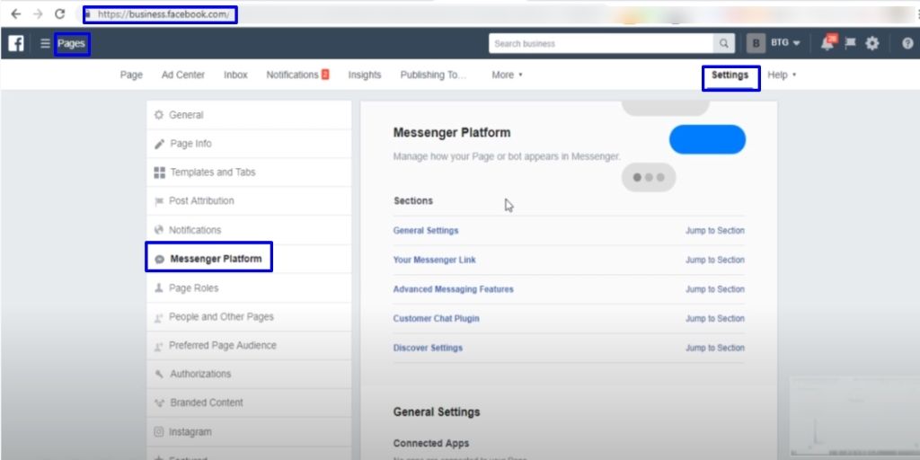Expand the More dropdown in page nav
The image size is (920, 460).
tap(507, 75)
